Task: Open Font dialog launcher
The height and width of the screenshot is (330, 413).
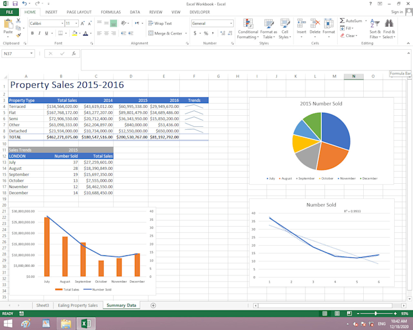Action: (92, 43)
